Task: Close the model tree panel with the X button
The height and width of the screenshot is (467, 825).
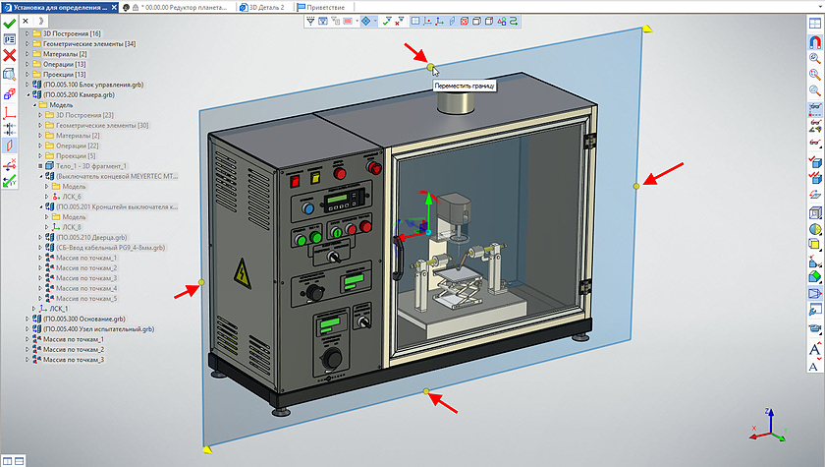Action: [27, 20]
